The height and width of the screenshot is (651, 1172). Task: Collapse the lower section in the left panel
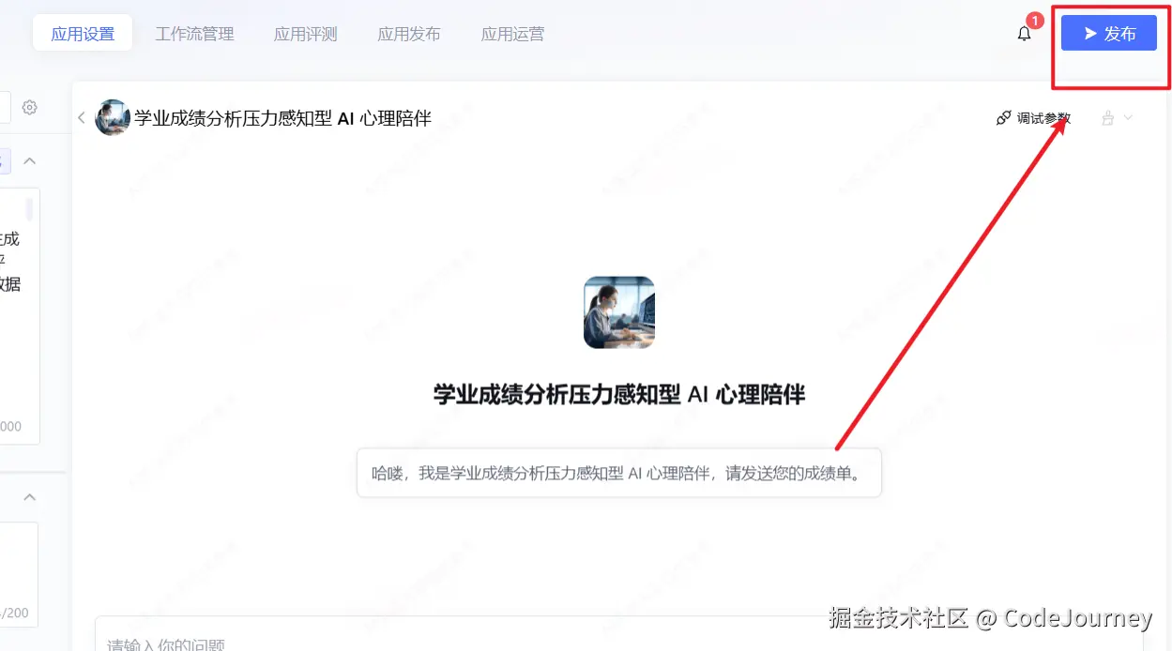pyautogui.click(x=29, y=496)
